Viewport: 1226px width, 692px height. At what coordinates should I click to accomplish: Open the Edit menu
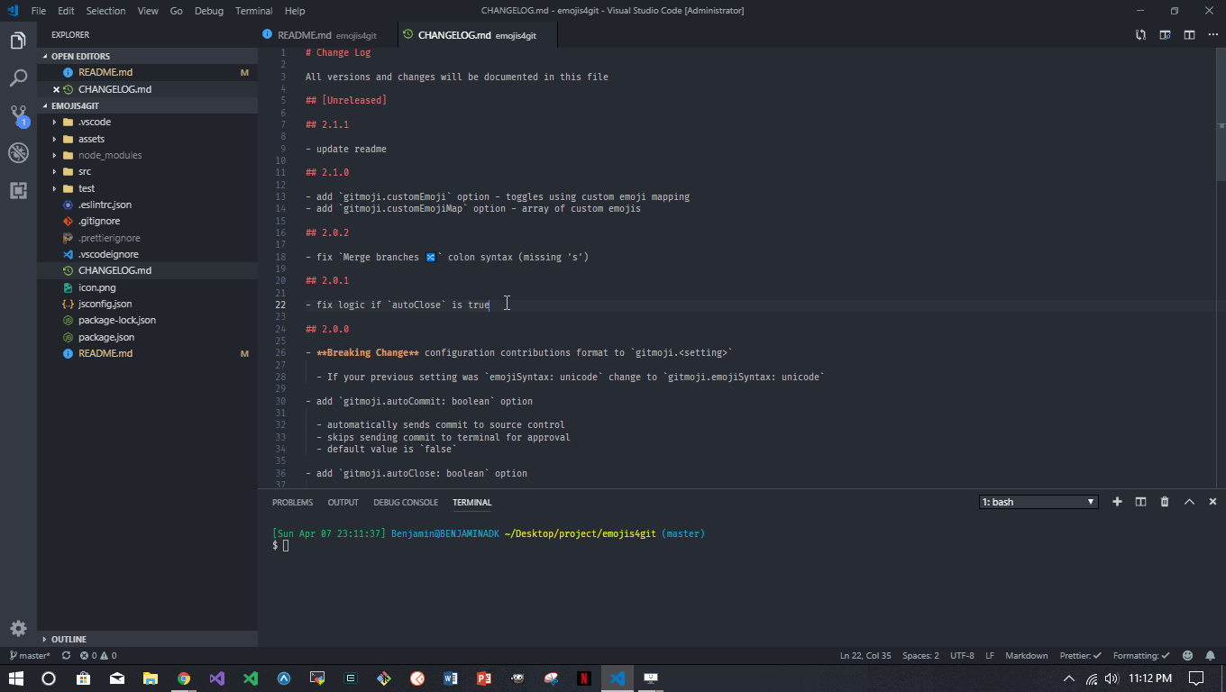(x=66, y=11)
